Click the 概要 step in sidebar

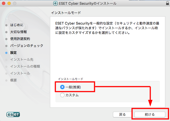pos(14,80)
